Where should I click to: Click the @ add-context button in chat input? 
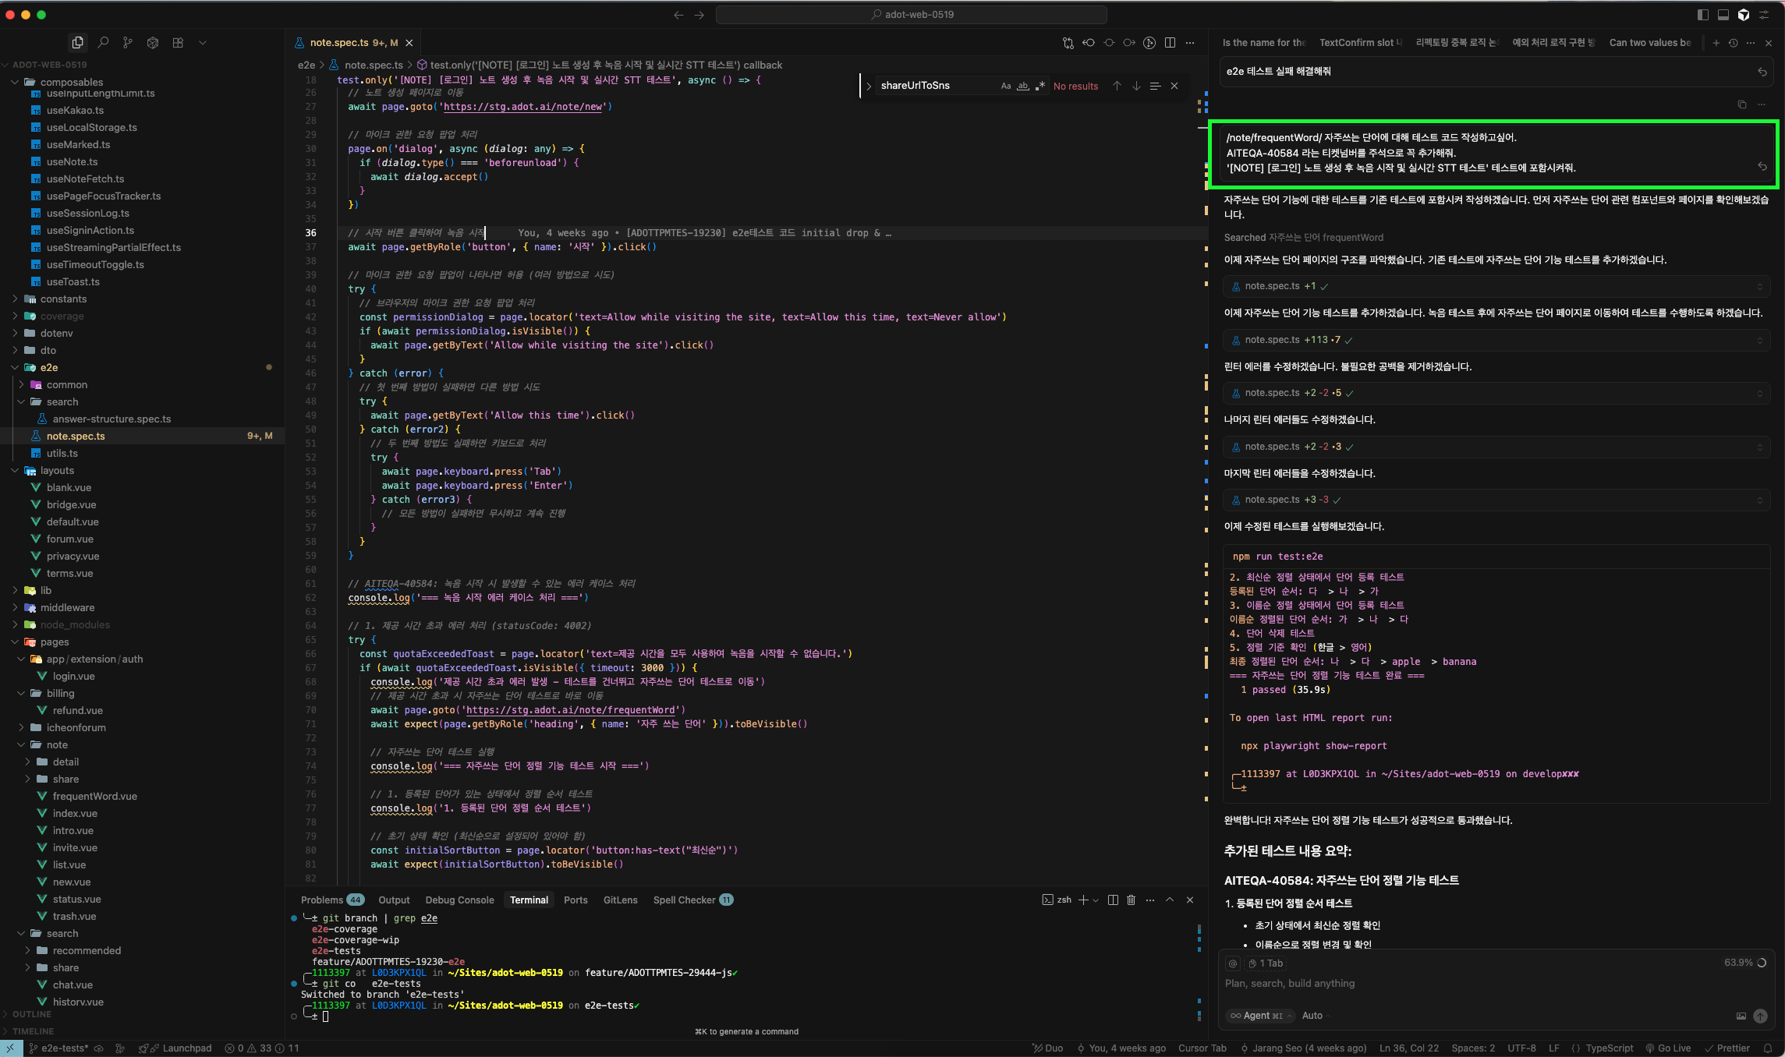point(1233,963)
